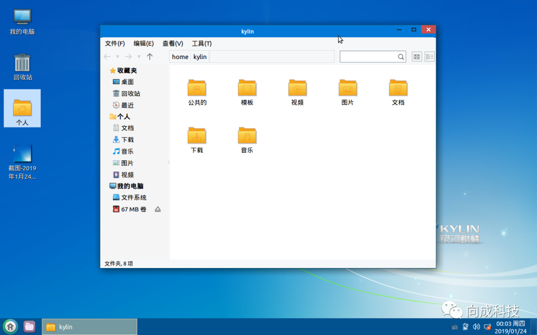The image size is (537, 335).
Task: Open 我的电脑 desktop icon
Action: click(x=21, y=20)
